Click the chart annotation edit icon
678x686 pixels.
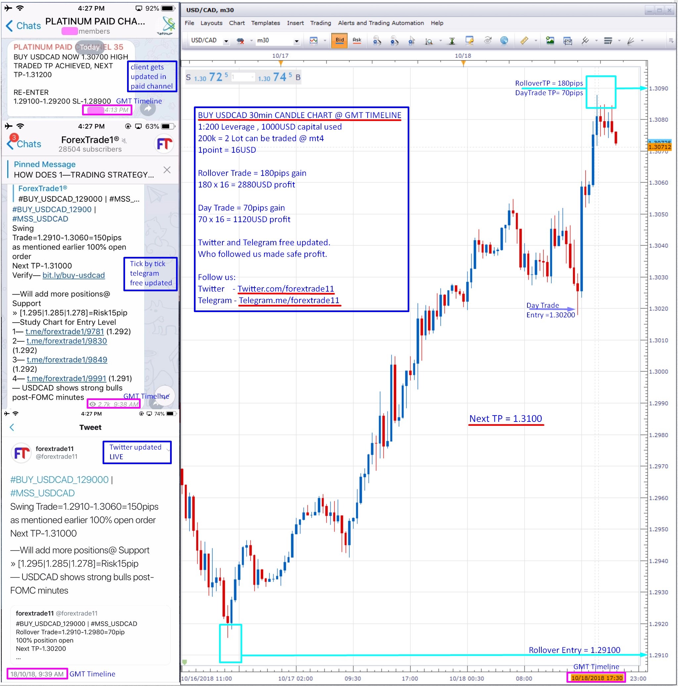[x=470, y=41]
